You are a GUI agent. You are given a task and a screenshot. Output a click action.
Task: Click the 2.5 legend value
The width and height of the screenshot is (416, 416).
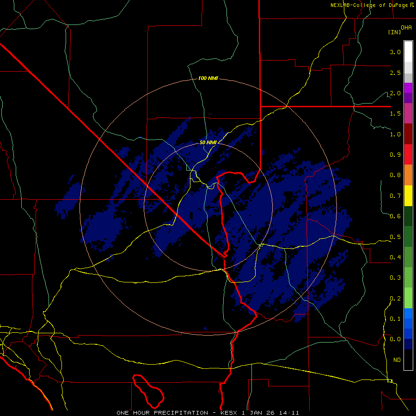coord(395,73)
